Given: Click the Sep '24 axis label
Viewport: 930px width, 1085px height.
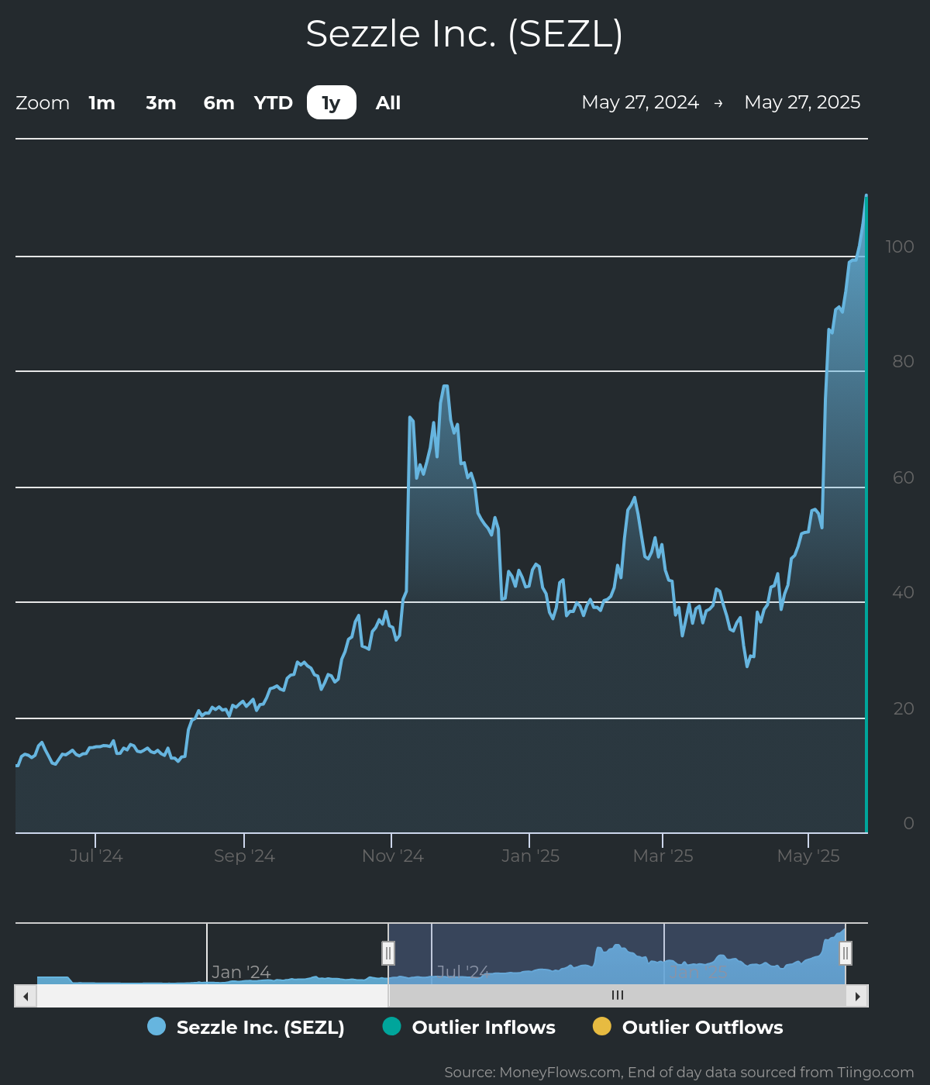Looking at the screenshot, I should coord(244,856).
